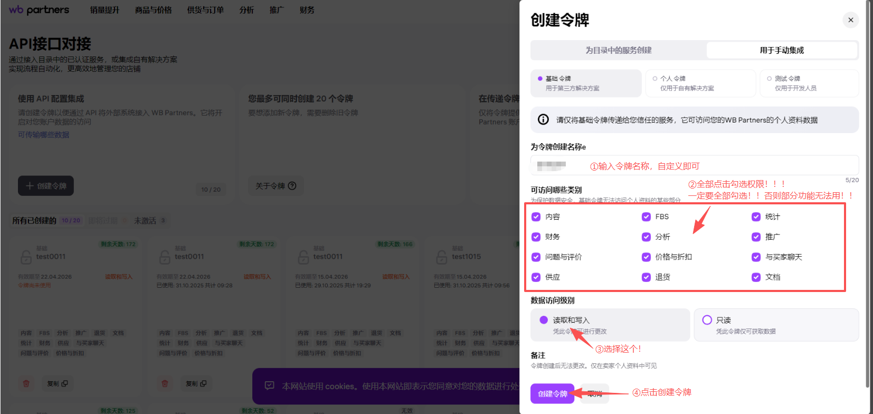Open the 商品与价格 menu
Image resolution: width=873 pixels, height=414 pixels.
pyautogui.click(x=153, y=10)
